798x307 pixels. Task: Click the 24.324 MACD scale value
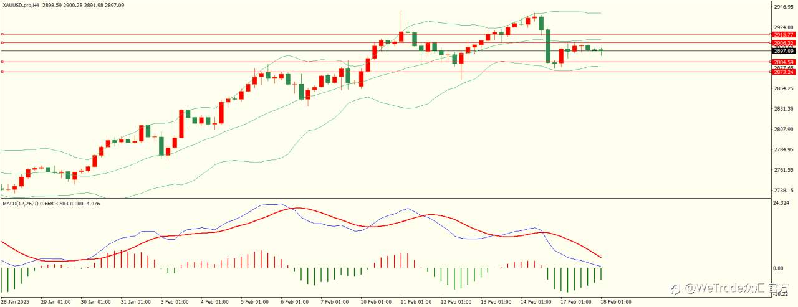point(781,204)
